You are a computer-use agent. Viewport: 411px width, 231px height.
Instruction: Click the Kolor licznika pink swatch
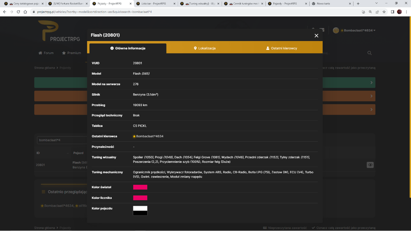pyautogui.click(x=140, y=198)
